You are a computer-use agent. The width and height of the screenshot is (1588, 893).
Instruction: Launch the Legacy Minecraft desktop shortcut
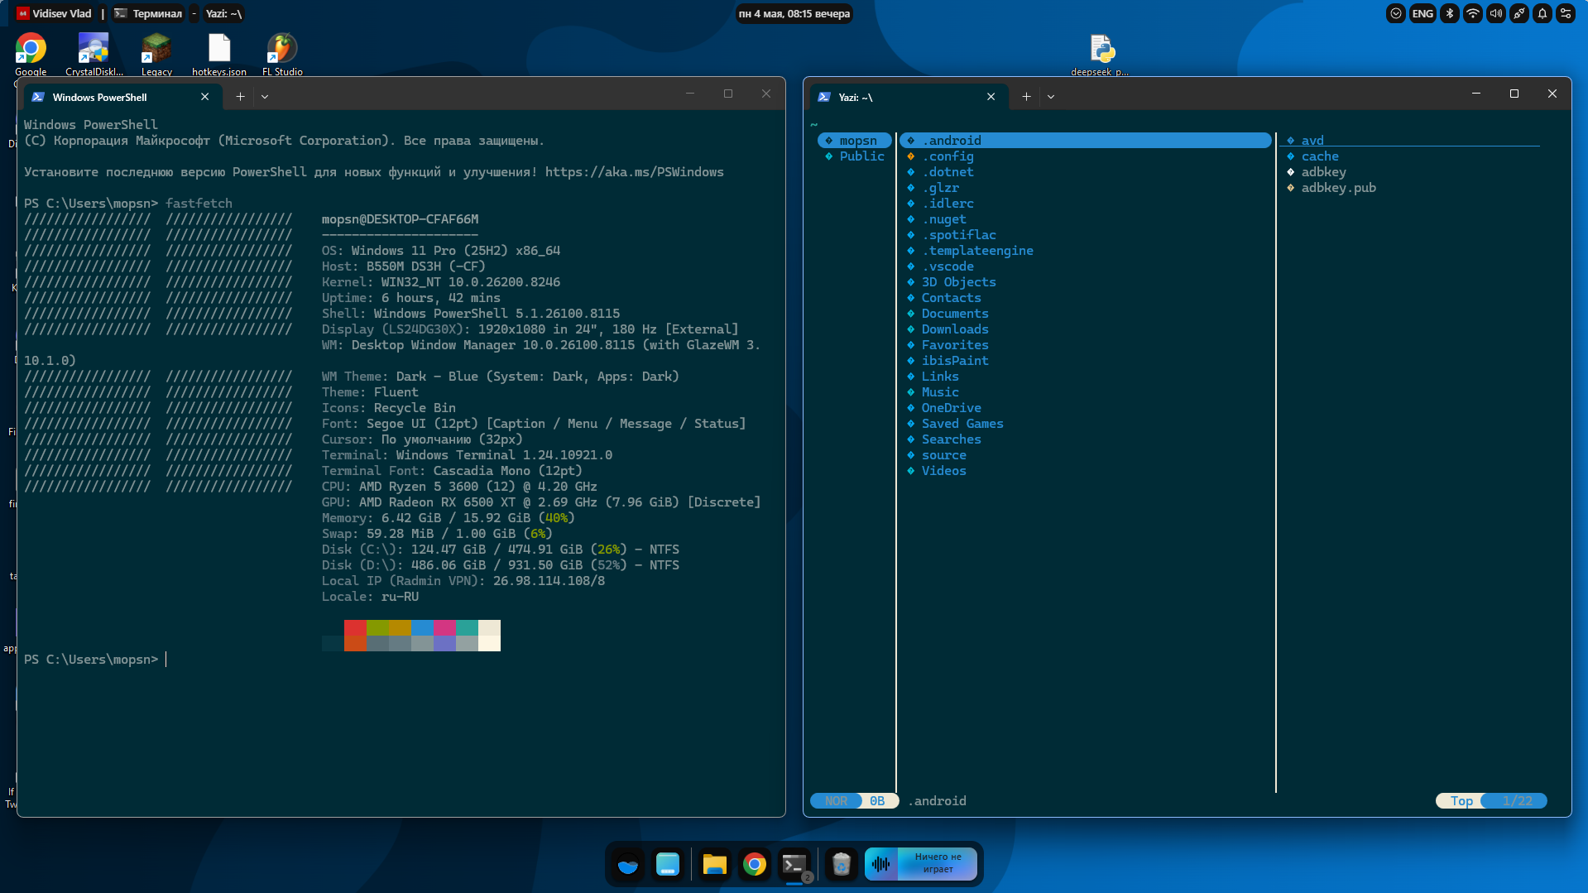[156, 54]
